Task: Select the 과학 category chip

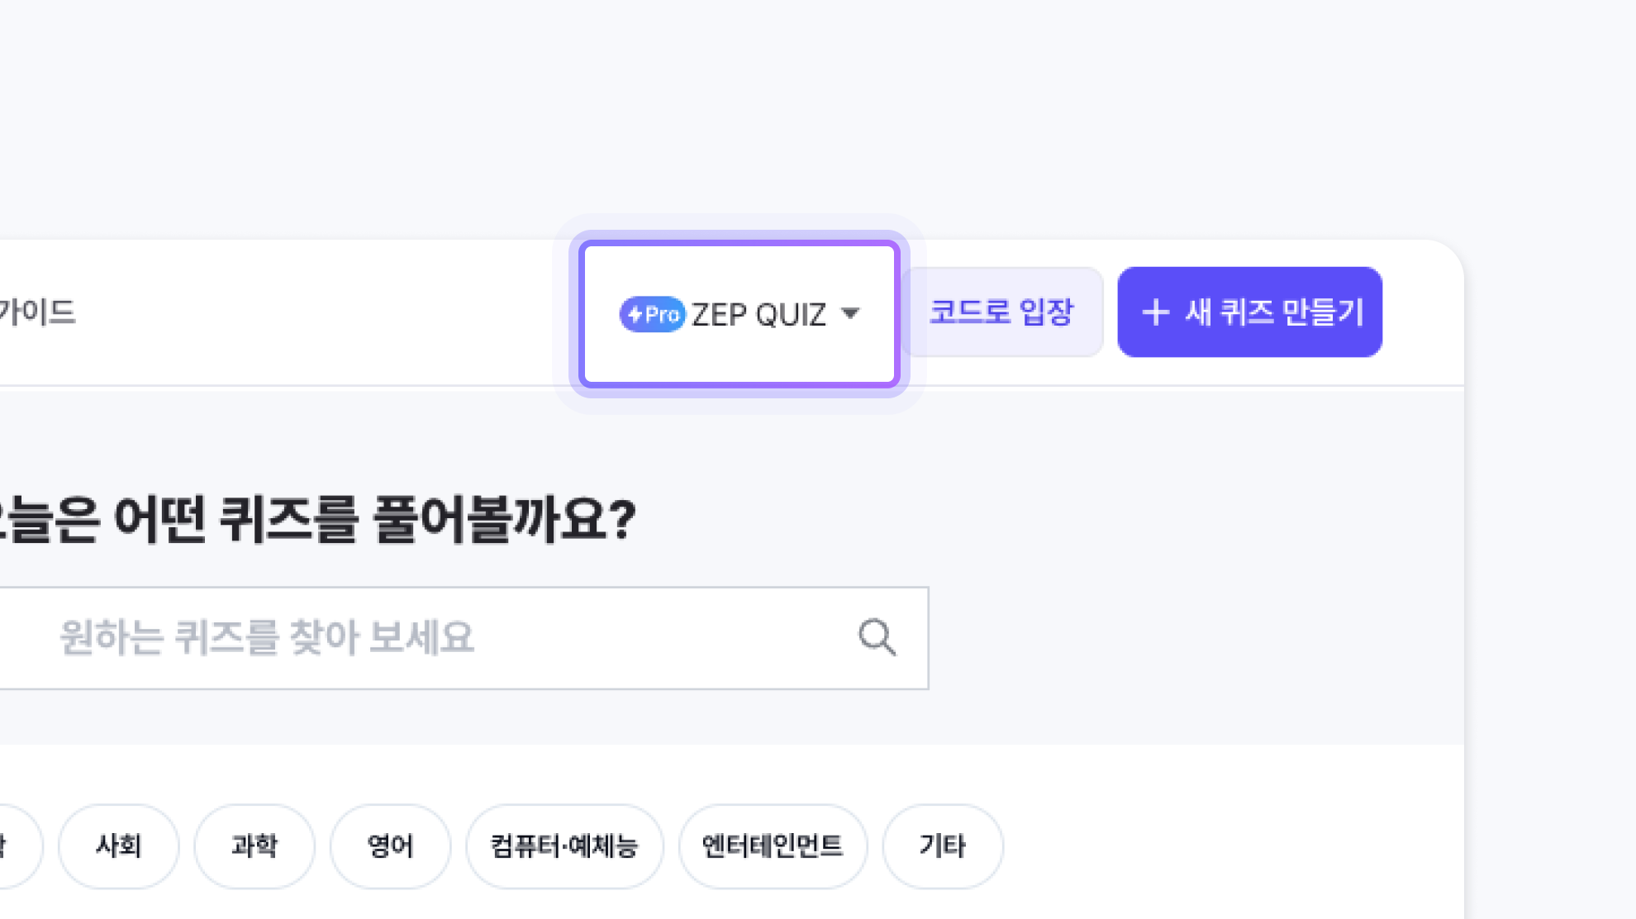Action: pos(254,846)
